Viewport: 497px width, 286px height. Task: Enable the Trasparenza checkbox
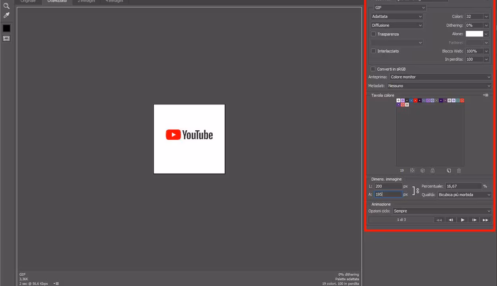tap(373, 34)
